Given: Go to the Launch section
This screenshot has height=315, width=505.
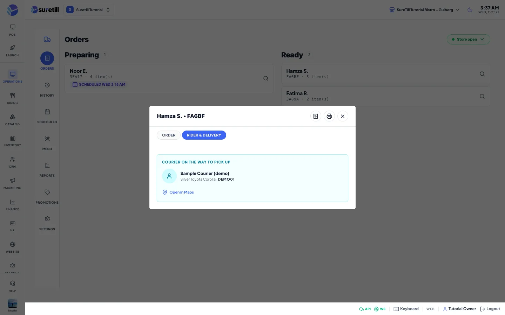Looking at the screenshot, I should tap(12, 51).
